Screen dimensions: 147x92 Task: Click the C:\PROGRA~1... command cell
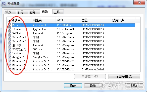(67, 25)
